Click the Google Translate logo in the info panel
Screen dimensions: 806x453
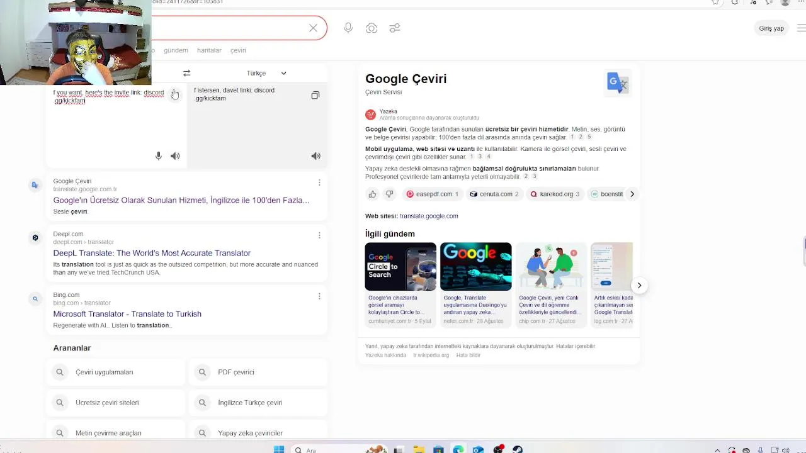point(618,83)
